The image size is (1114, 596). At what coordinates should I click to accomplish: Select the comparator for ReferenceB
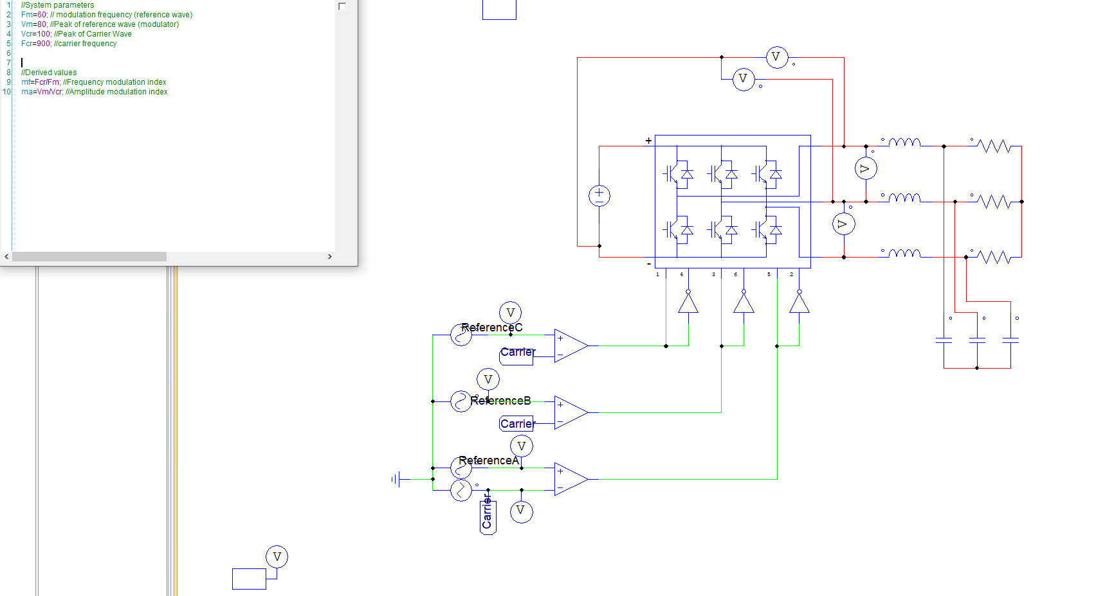571,412
